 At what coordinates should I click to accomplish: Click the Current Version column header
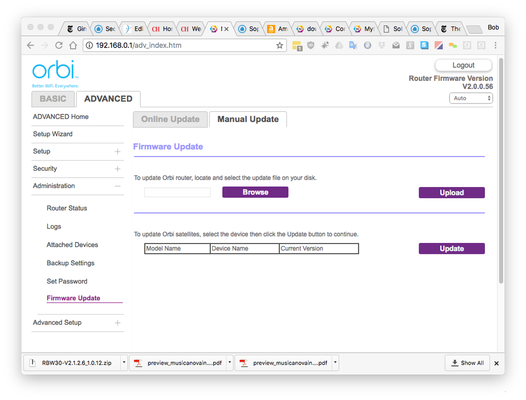click(x=319, y=249)
